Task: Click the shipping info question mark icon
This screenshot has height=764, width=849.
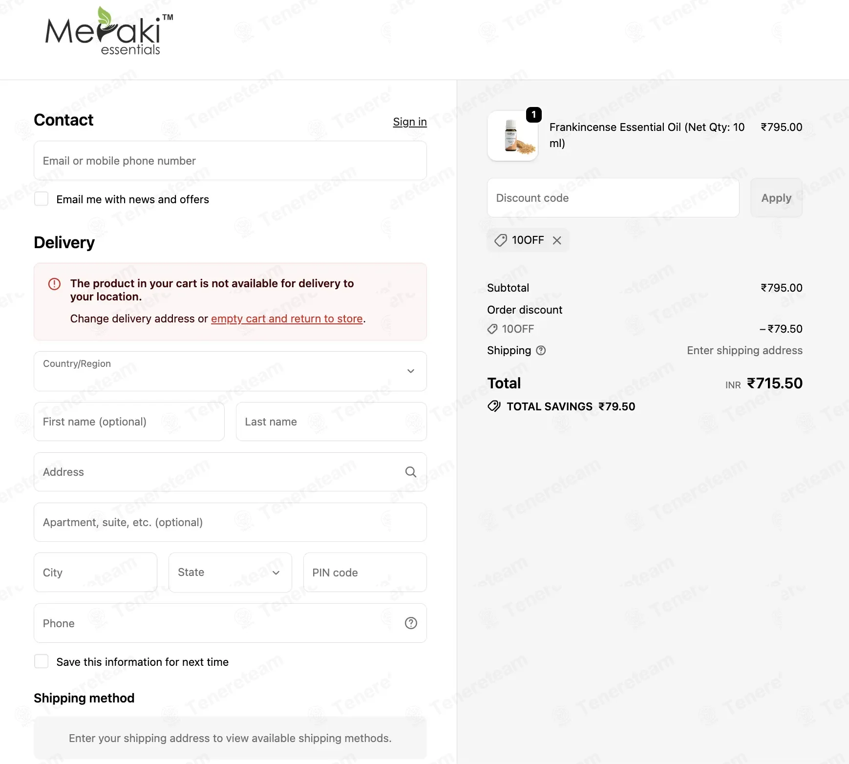Action: click(x=541, y=350)
